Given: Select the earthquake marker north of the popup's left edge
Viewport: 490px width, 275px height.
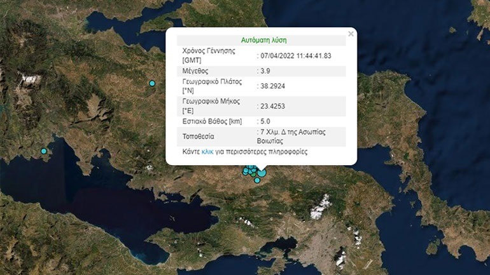Looking at the screenshot, I should coord(152,83).
